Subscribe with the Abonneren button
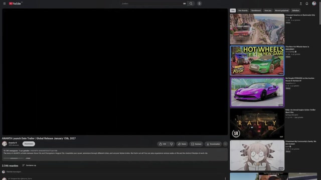321x180 pixels. pyautogui.click(x=29, y=144)
